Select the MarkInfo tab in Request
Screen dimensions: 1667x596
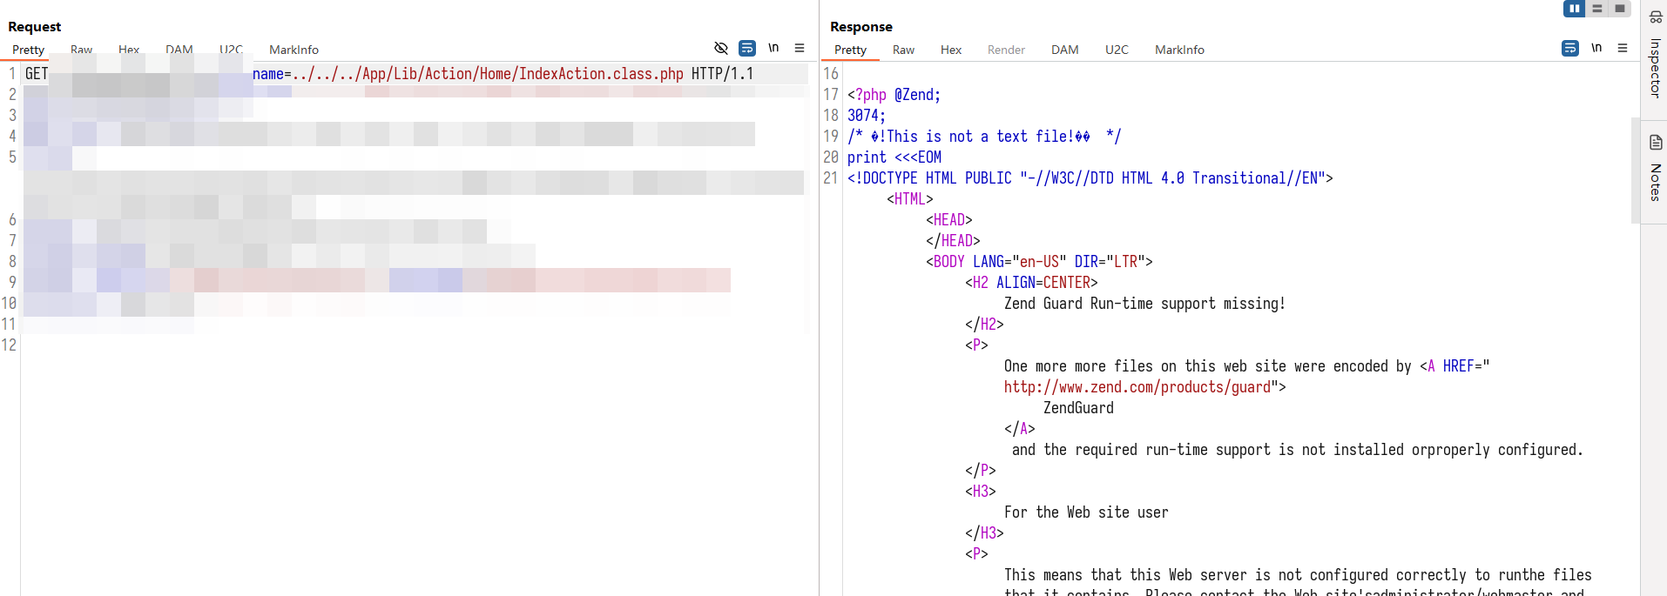click(294, 50)
